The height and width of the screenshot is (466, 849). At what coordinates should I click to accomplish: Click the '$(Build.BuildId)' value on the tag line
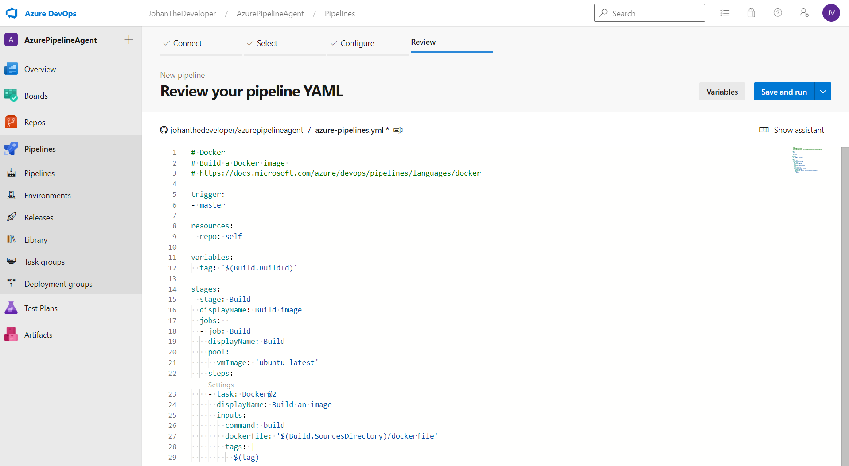coord(259,268)
